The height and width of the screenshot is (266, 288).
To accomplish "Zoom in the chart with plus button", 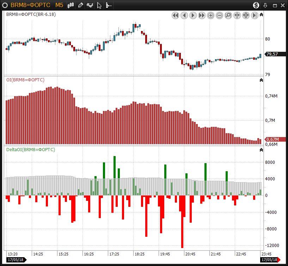I will tap(211, 15).
